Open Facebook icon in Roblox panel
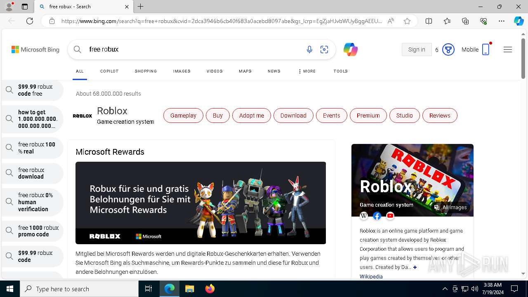 [x=377, y=216]
